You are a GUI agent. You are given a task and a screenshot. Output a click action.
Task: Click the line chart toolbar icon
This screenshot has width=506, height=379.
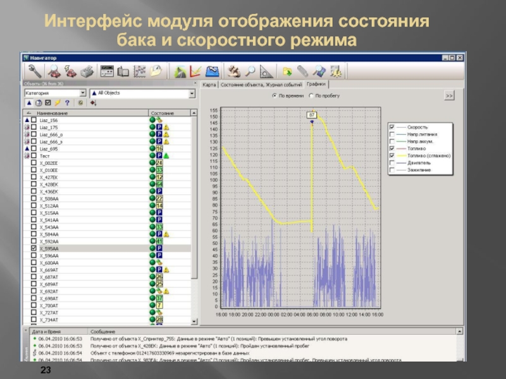(x=196, y=71)
